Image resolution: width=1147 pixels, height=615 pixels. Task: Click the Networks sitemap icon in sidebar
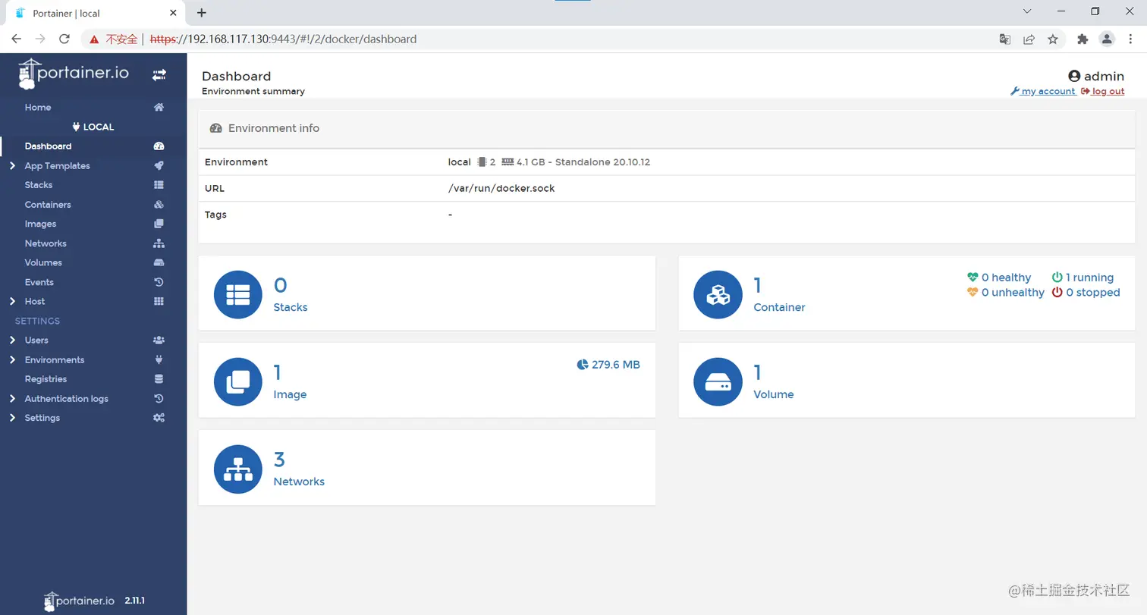[159, 243]
